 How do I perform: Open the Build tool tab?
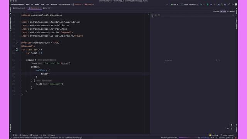tap(43, 135)
